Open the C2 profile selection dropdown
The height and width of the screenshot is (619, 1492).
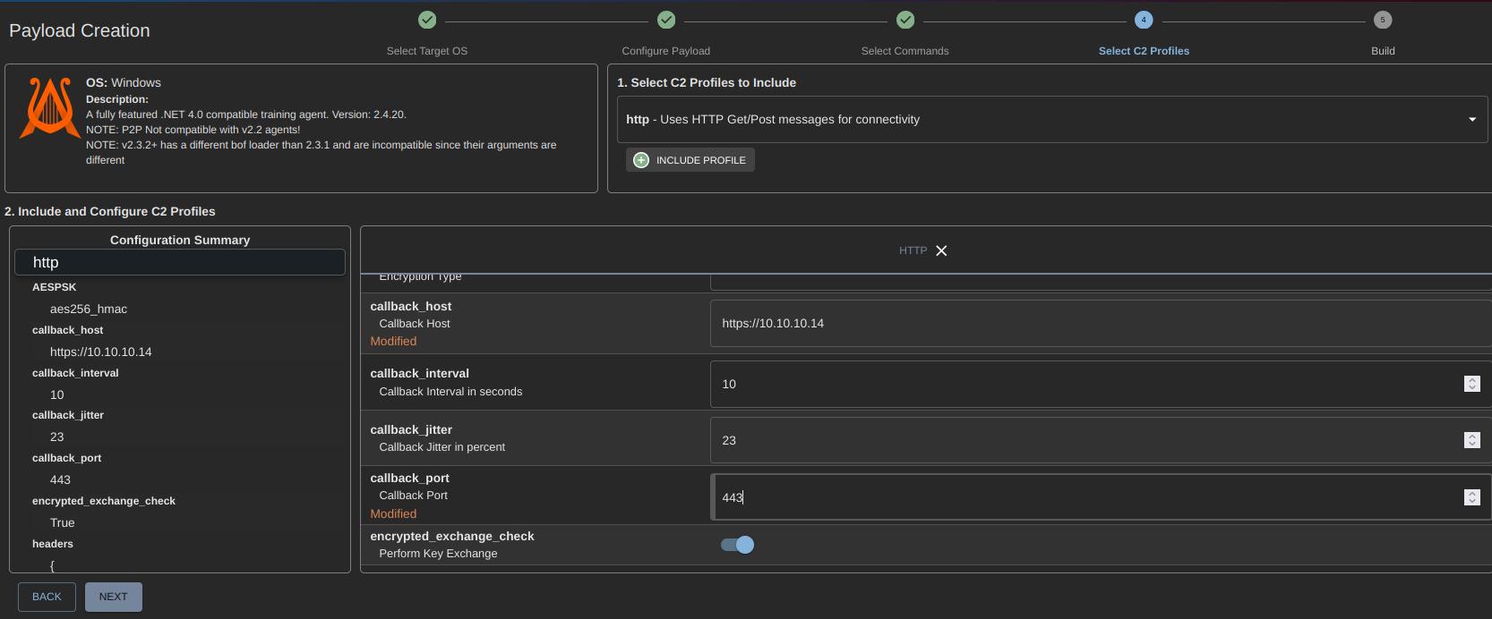pos(1052,119)
